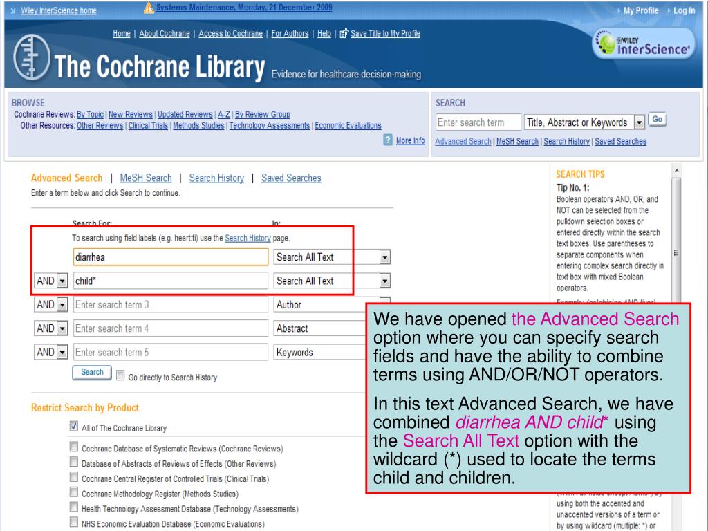This screenshot has height=531, width=708.
Task: Click the quick search Enter search term field
Action: tap(478, 122)
